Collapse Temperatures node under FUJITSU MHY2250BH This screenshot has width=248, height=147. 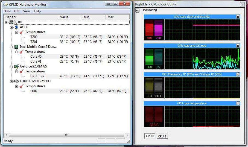pos(16,86)
